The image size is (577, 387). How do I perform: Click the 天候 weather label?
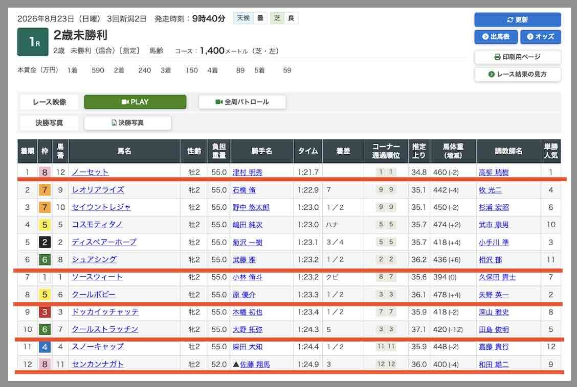(x=243, y=18)
